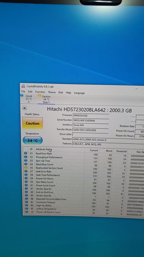Click status icon for Airflow Temperature

[x=26, y=208]
